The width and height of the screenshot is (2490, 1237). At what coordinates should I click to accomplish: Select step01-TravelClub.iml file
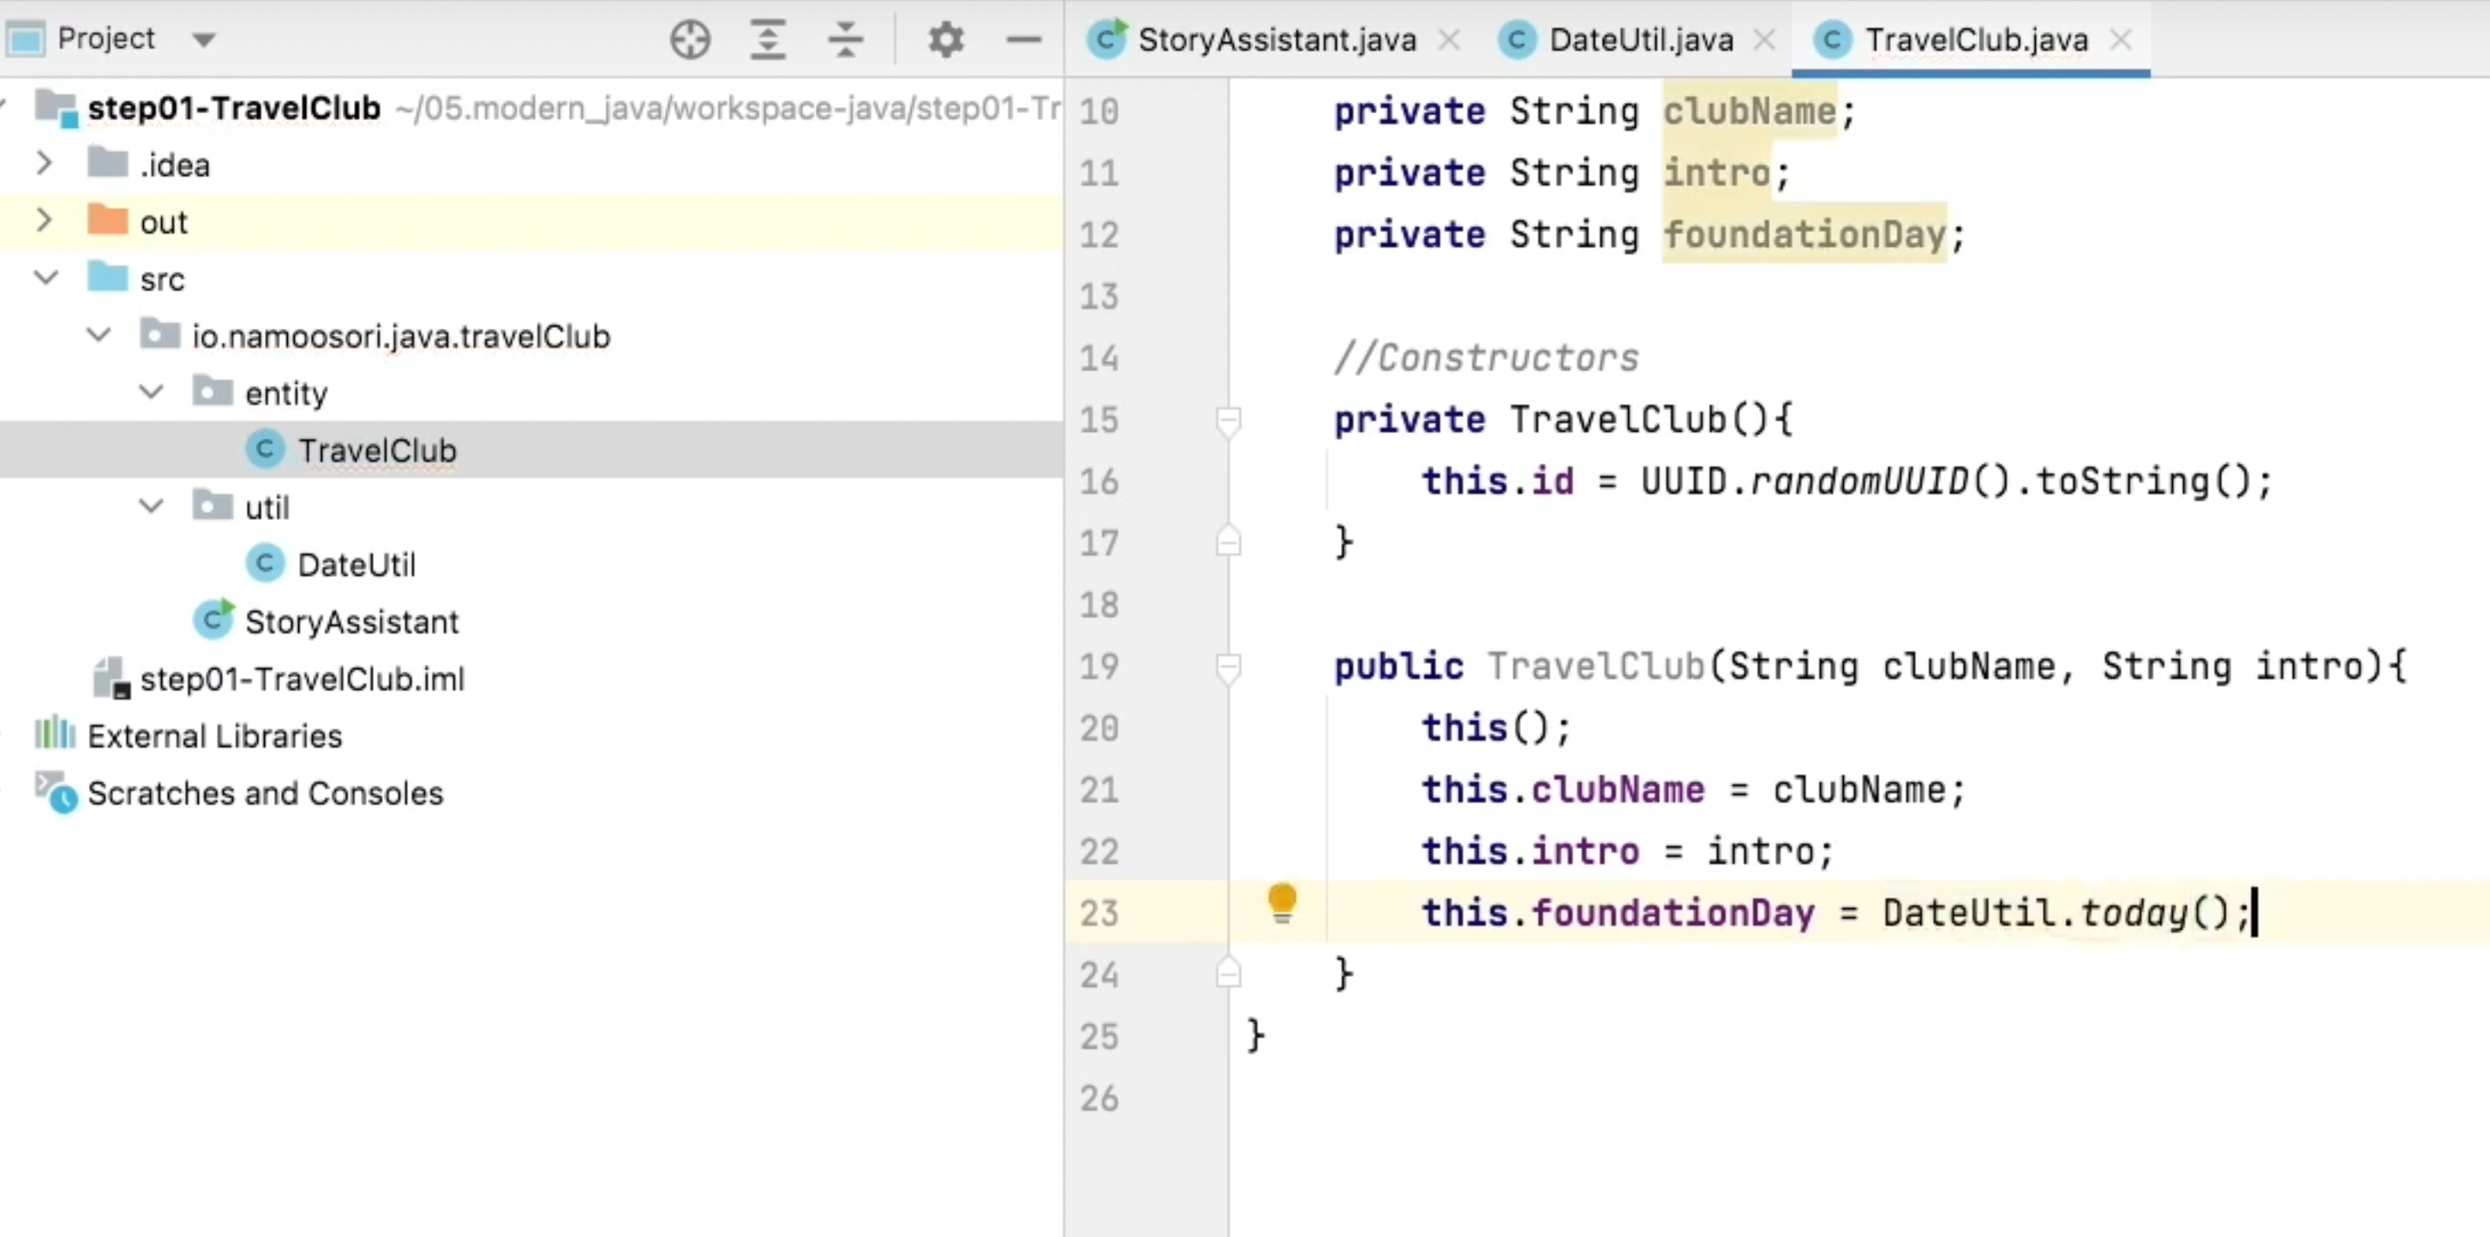point(302,678)
